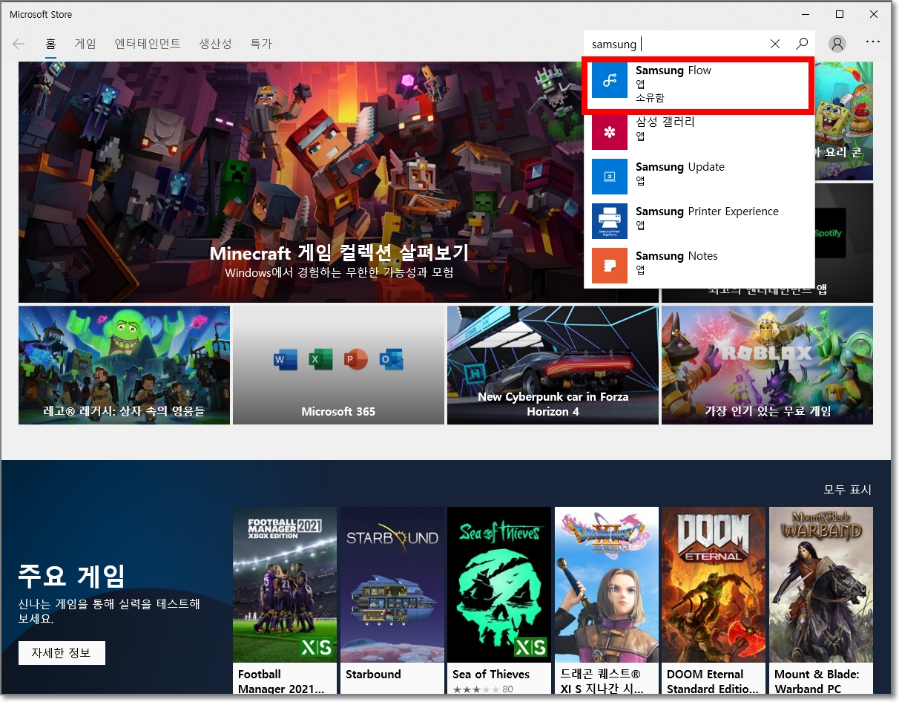The height and width of the screenshot is (702, 899).
Task: Click the Word icon in Microsoft 365 tile
Action: [x=286, y=360]
